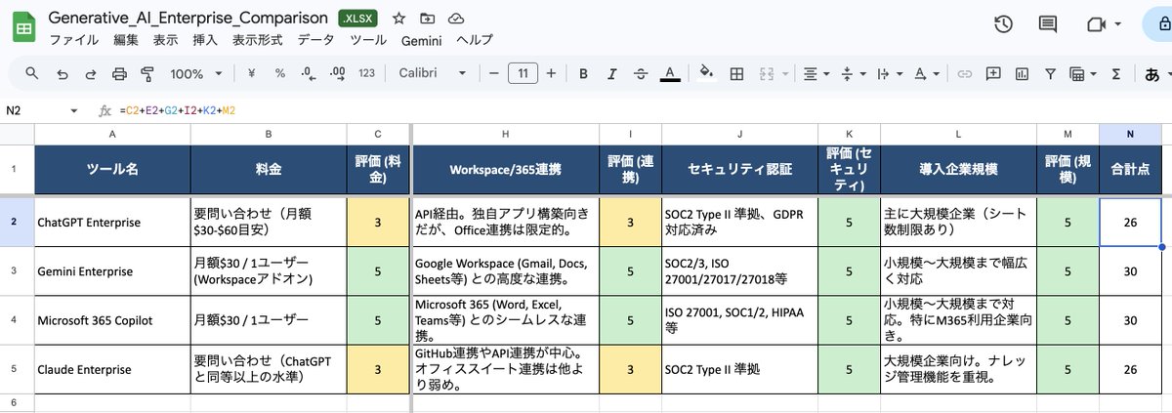Select cell N2 with total 26
Image resolution: width=1172 pixels, height=413 pixels.
(x=1130, y=222)
